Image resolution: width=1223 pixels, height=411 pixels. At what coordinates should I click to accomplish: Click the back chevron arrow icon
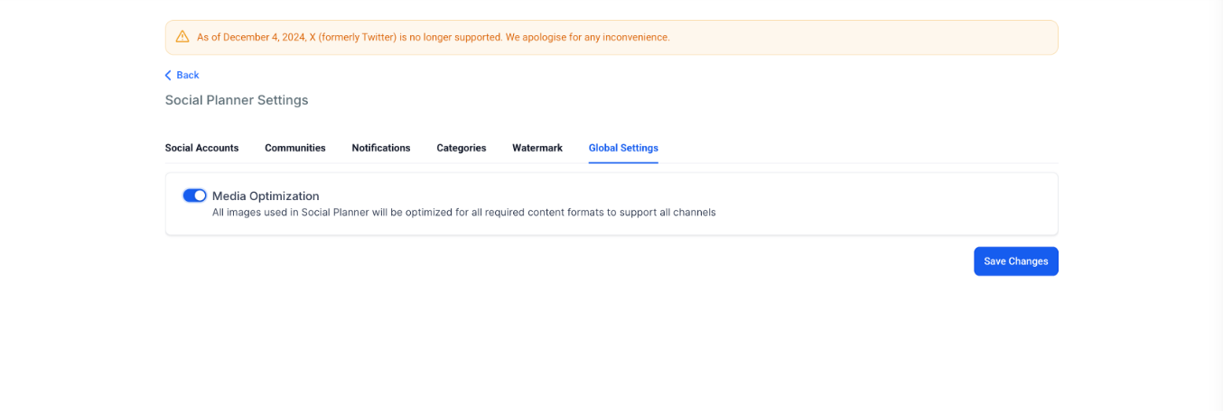pos(168,76)
